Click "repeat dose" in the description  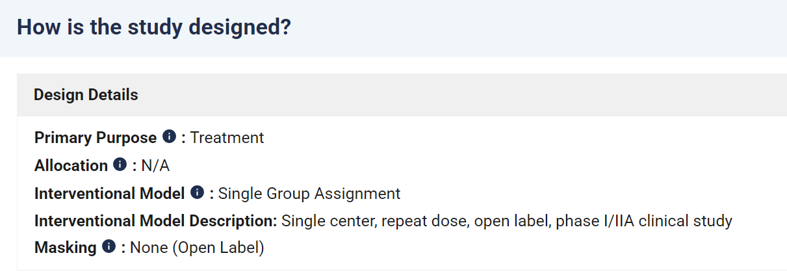click(x=425, y=221)
